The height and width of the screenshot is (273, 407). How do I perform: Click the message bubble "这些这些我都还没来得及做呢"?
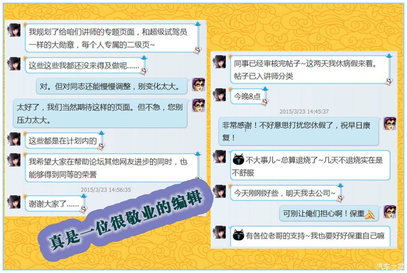85,65
